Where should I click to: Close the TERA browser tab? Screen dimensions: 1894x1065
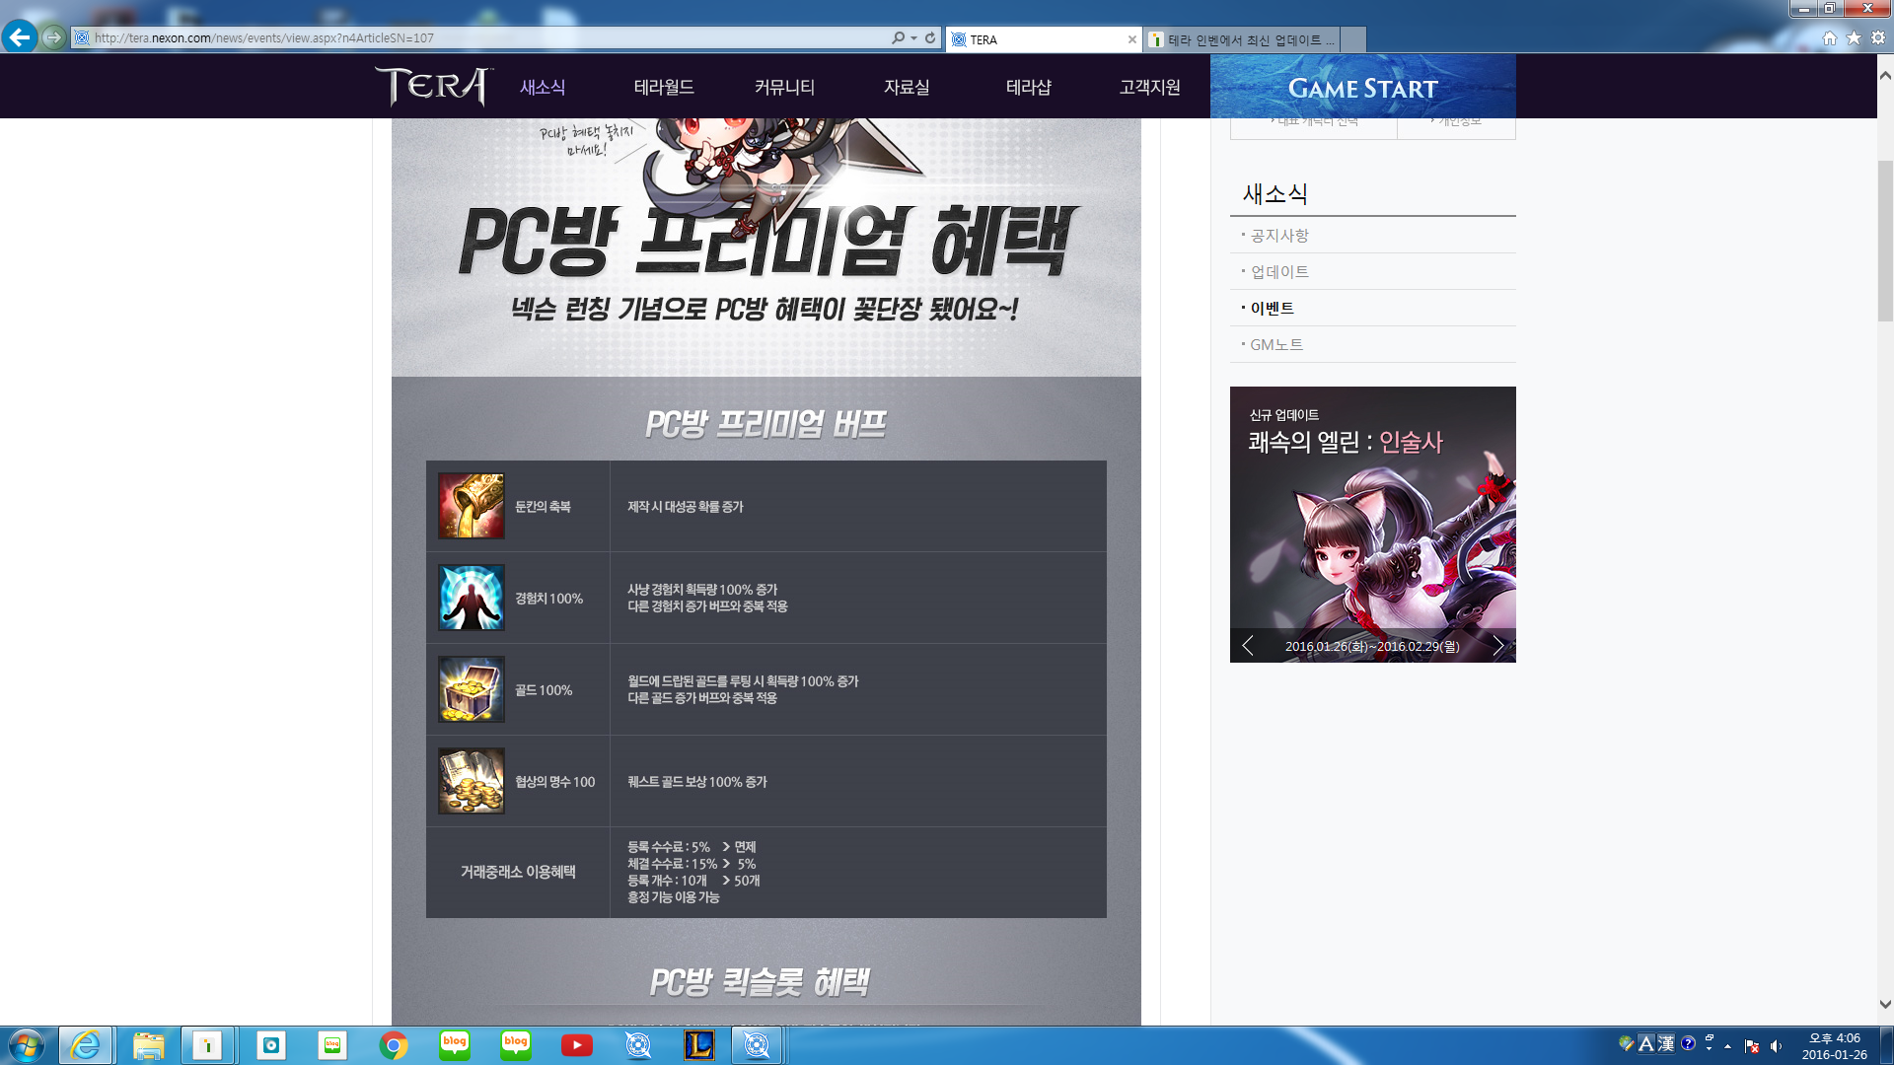coord(1131,39)
